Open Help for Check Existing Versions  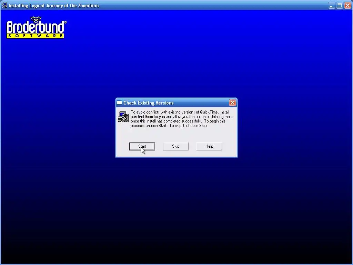209,146
